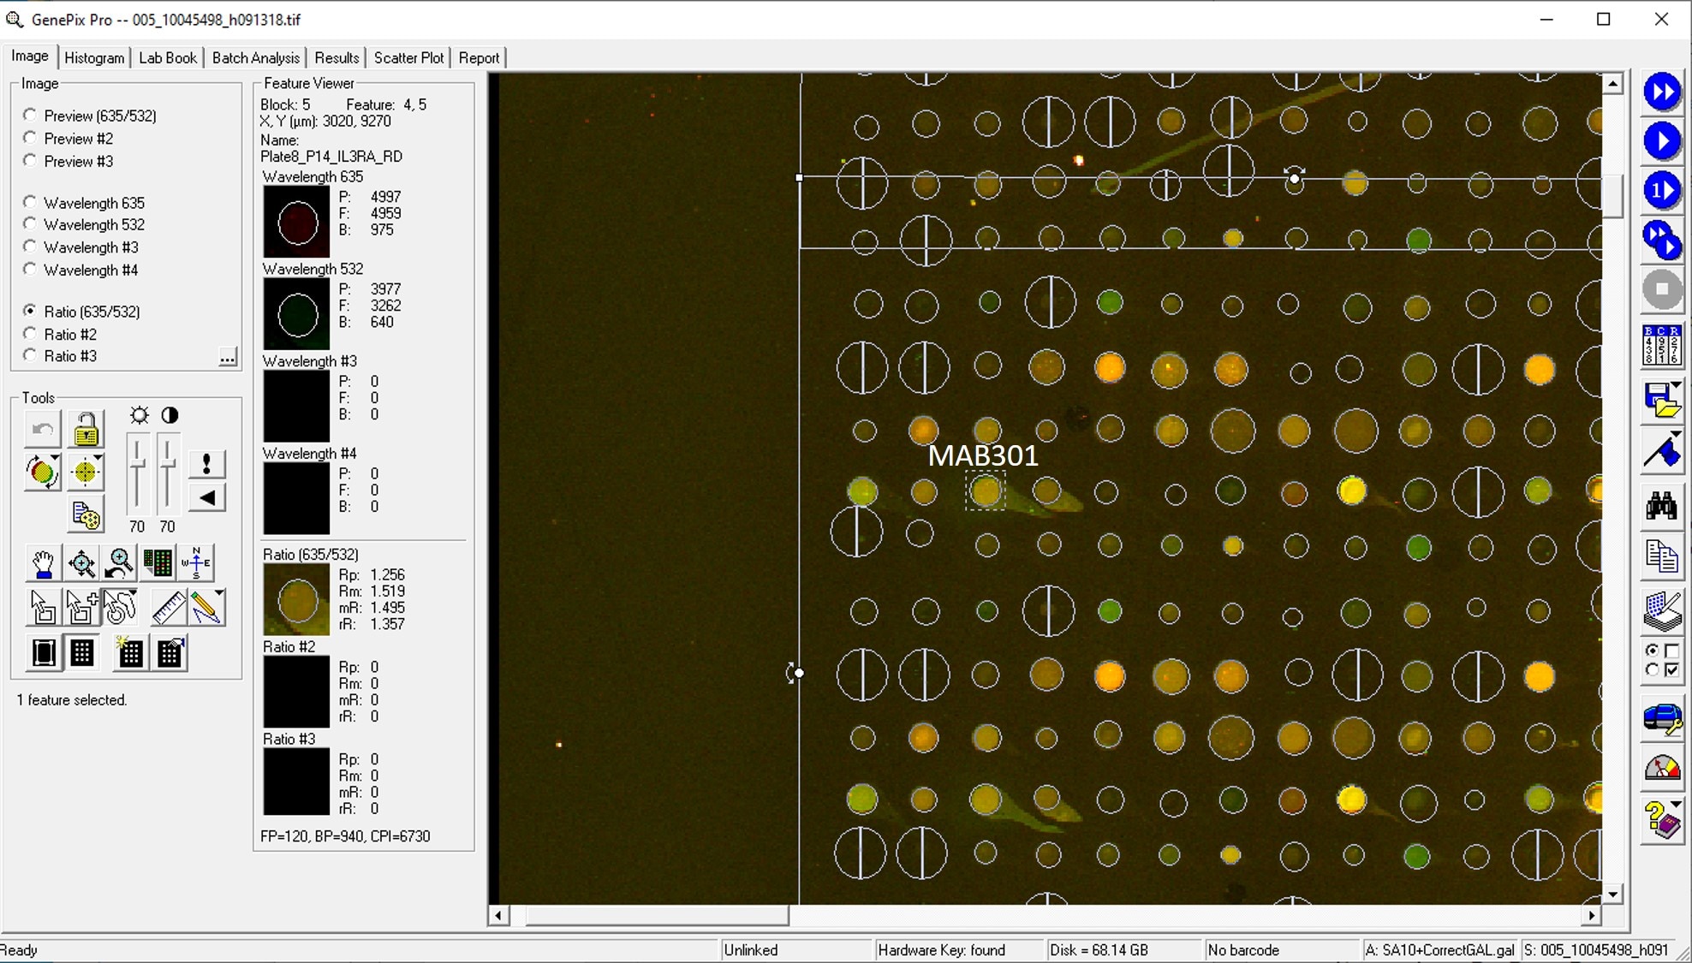Click the ellipsis button beside Ratio #3
Viewport: 1692px width, 963px height.
point(227,357)
